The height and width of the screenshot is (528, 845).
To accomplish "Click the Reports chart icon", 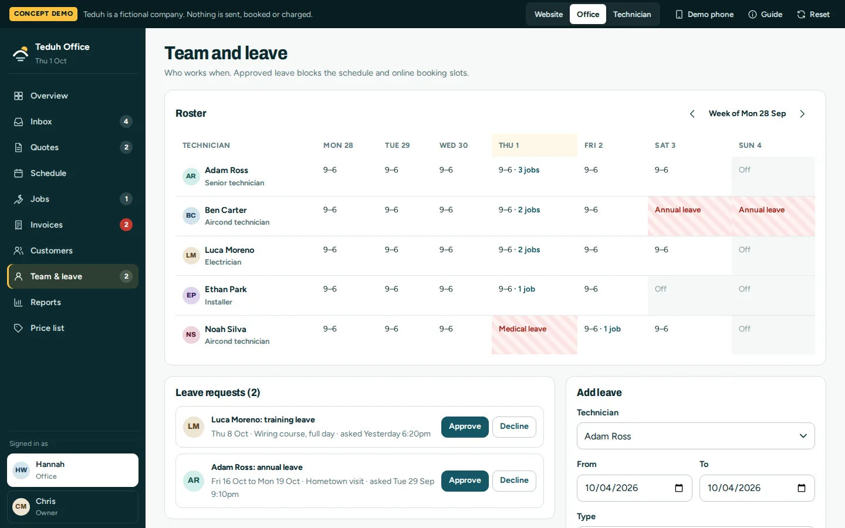I will (19, 302).
